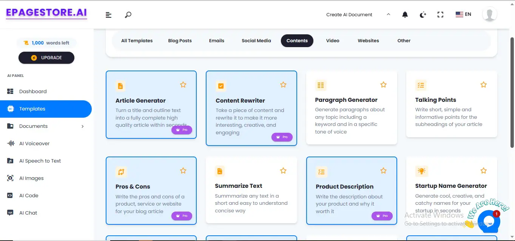This screenshot has height=241, width=515.
Task: Select the Social Media tab
Action: (x=256, y=41)
